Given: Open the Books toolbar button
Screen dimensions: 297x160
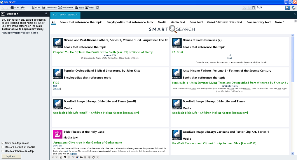Looking at the screenshot, I should pos(79,8).
